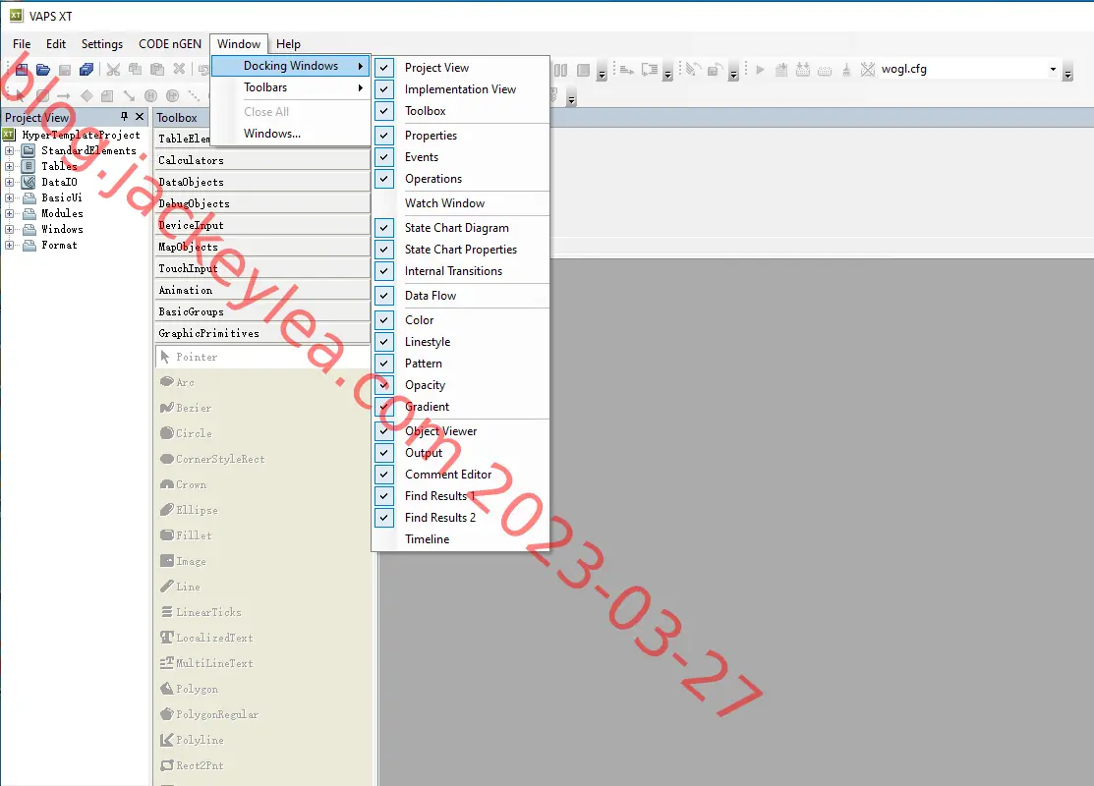1094x786 pixels.
Task: Toggle the Color docking window
Action: coord(461,319)
